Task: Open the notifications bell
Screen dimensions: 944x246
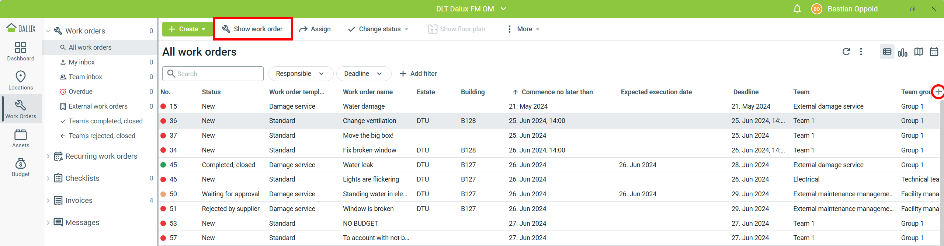Action: [797, 9]
